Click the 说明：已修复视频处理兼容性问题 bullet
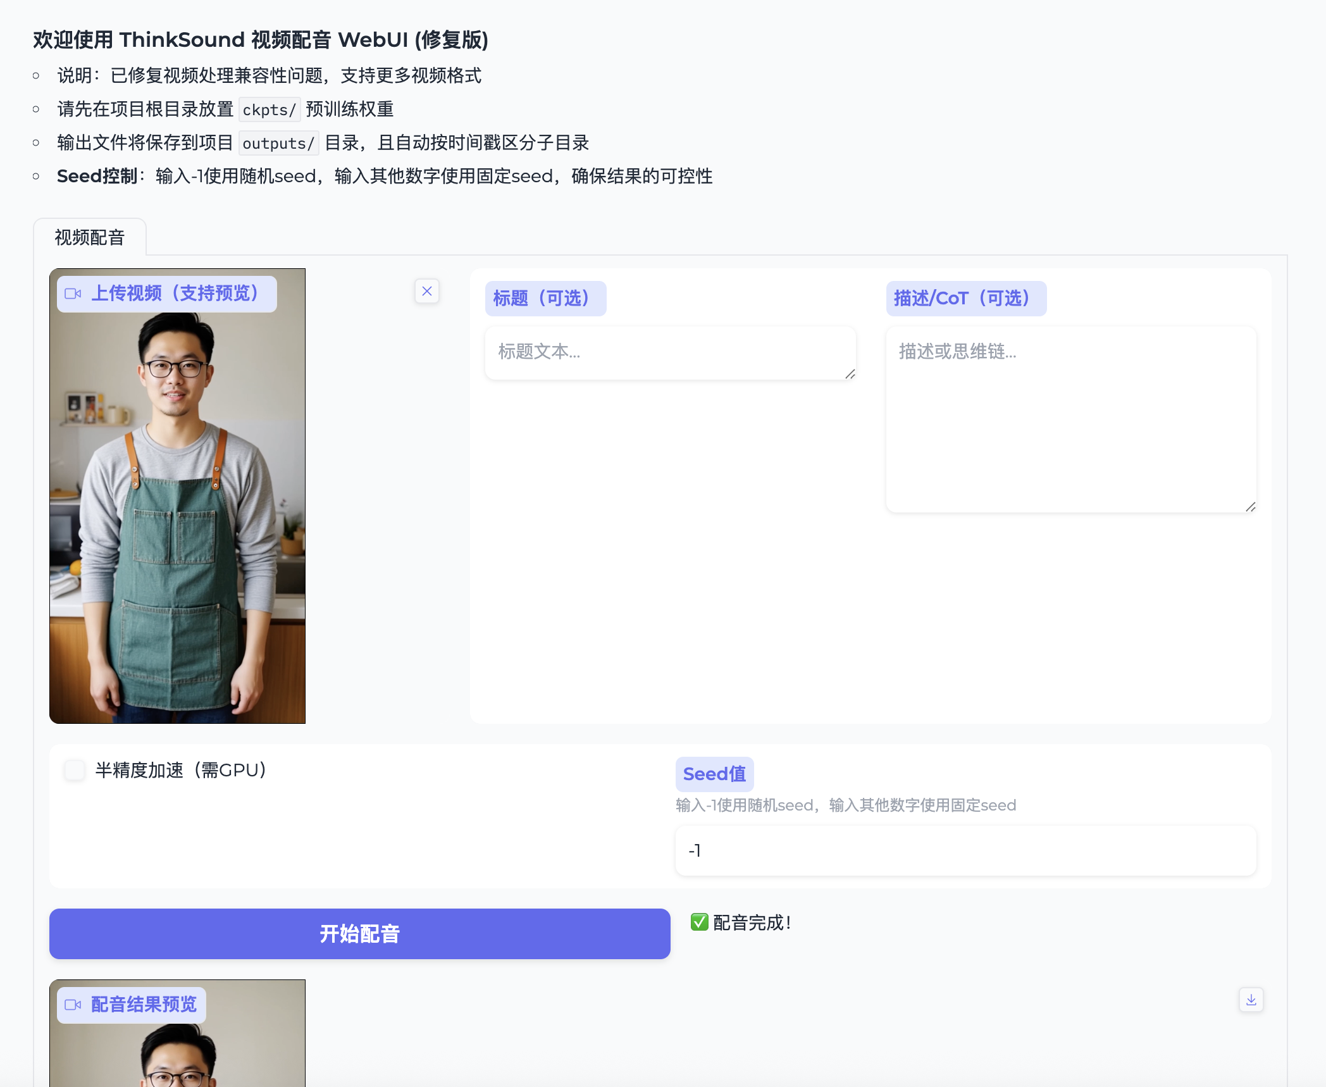Image resolution: width=1326 pixels, height=1087 pixels. pyautogui.click(x=269, y=75)
